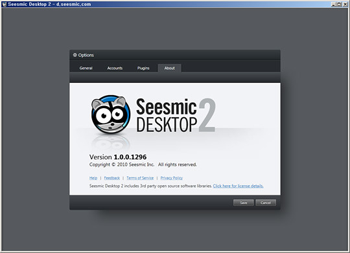Open the Feedback link
The image size is (350, 253).
click(x=112, y=178)
